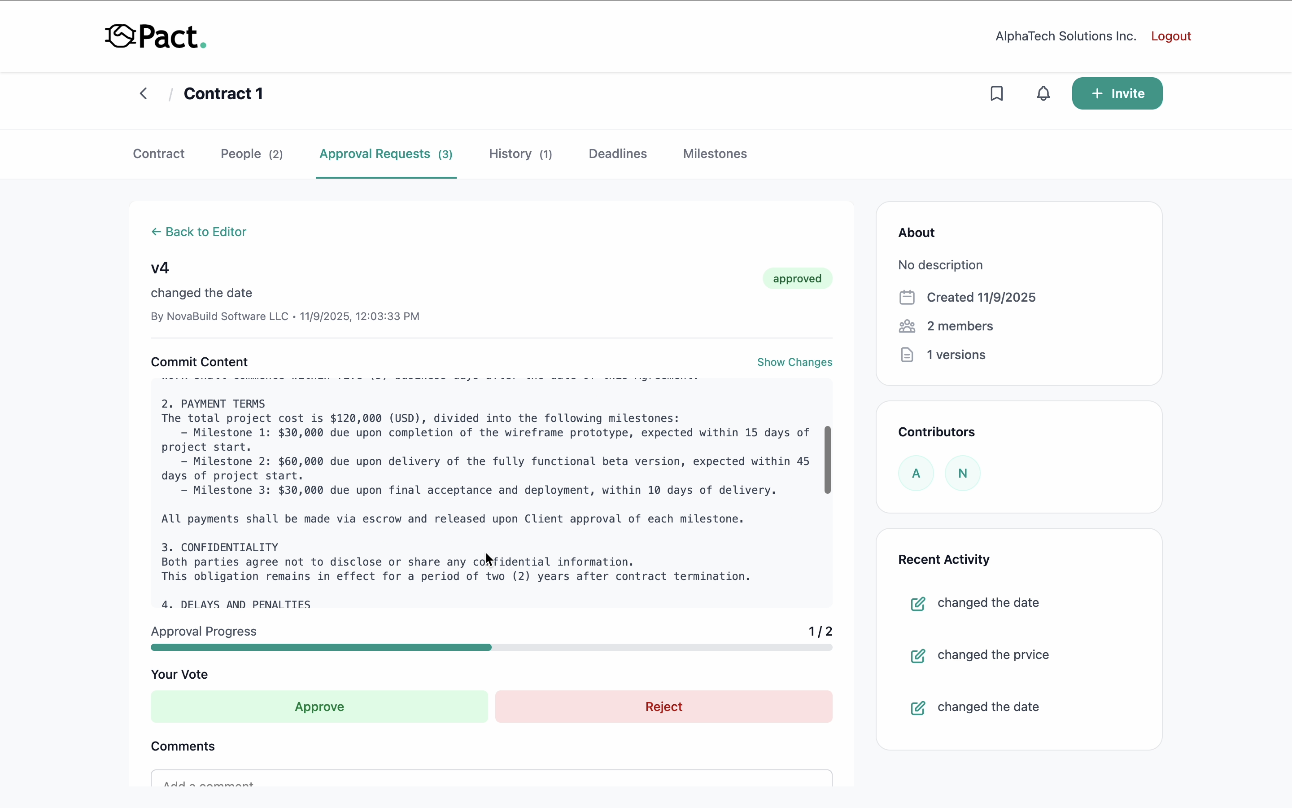This screenshot has height=808, width=1292.
Task: Click the versions document icon
Action: coord(907,355)
